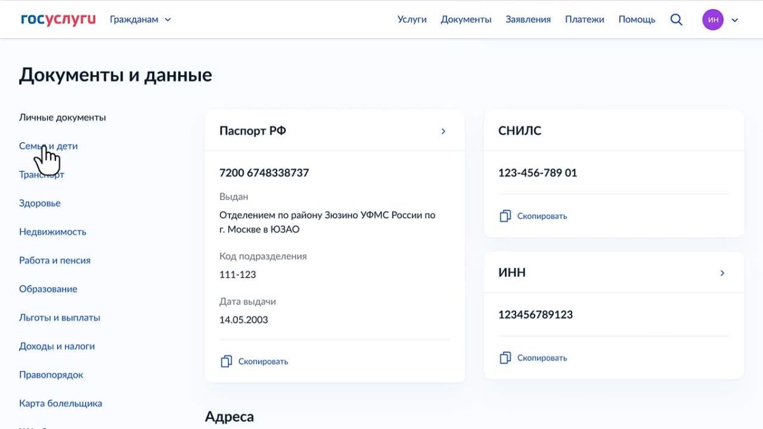Click the issue date 14.05.2003
Viewport: 763px width, 429px height.
click(x=244, y=320)
